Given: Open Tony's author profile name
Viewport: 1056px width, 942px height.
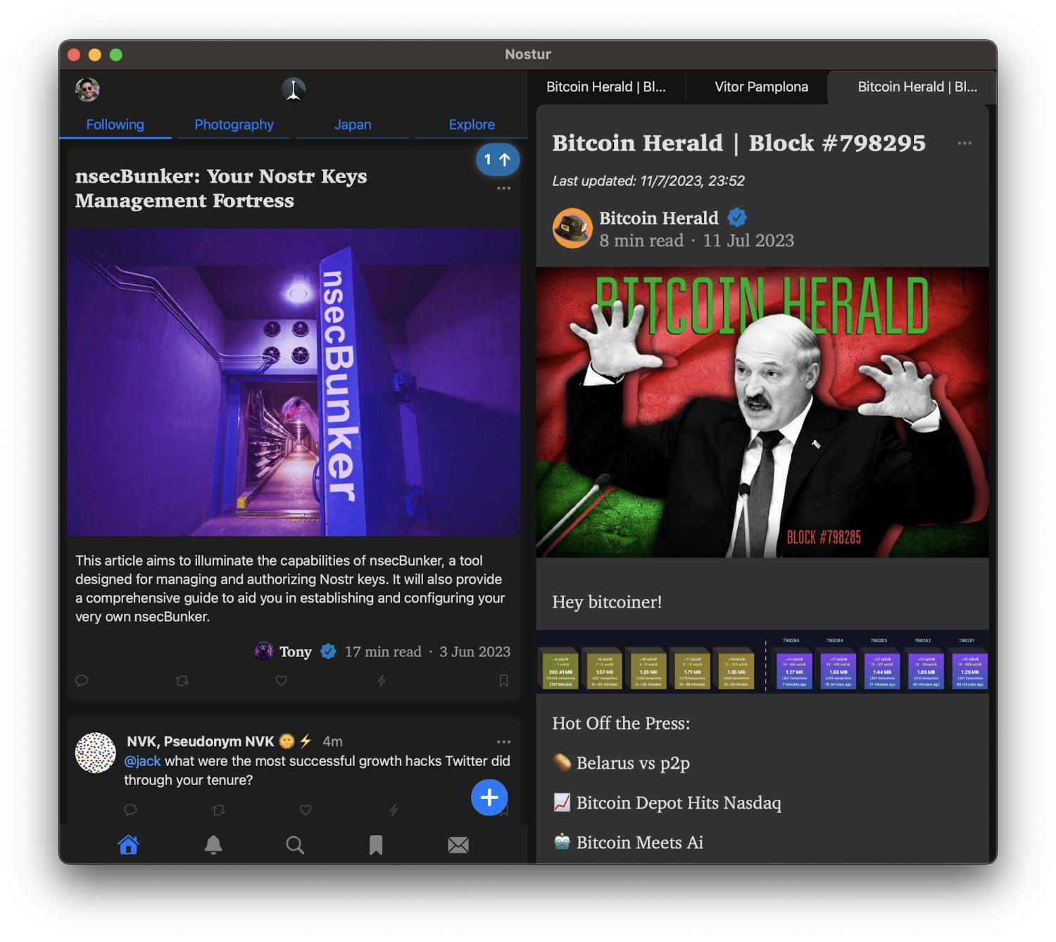Looking at the screenshot, I should 296,652.
